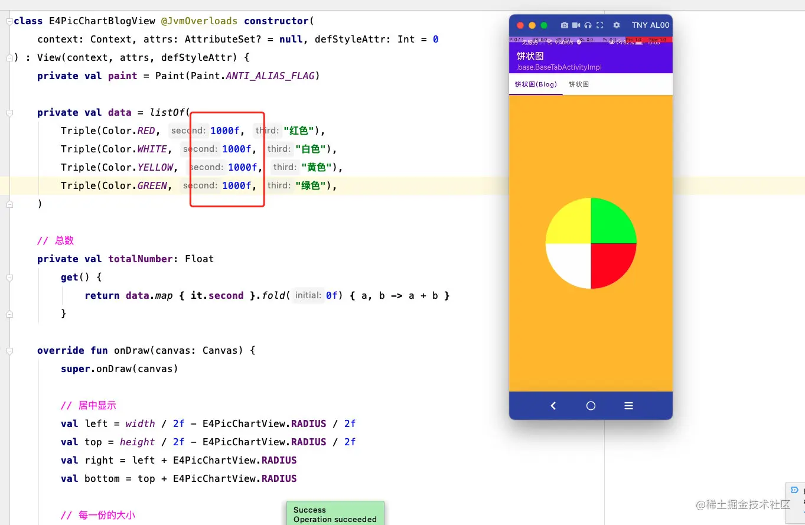Minimize the TNY AL00 mirror window

532,25
